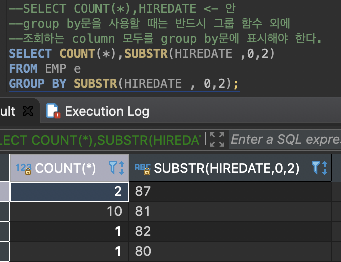
Task: Select the SUBSTR(HIREDATE,0,2) column header
Action: pos(230,168)
